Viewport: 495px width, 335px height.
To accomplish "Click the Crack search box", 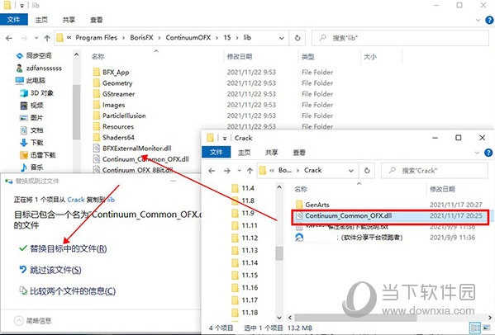I will 435,171.
